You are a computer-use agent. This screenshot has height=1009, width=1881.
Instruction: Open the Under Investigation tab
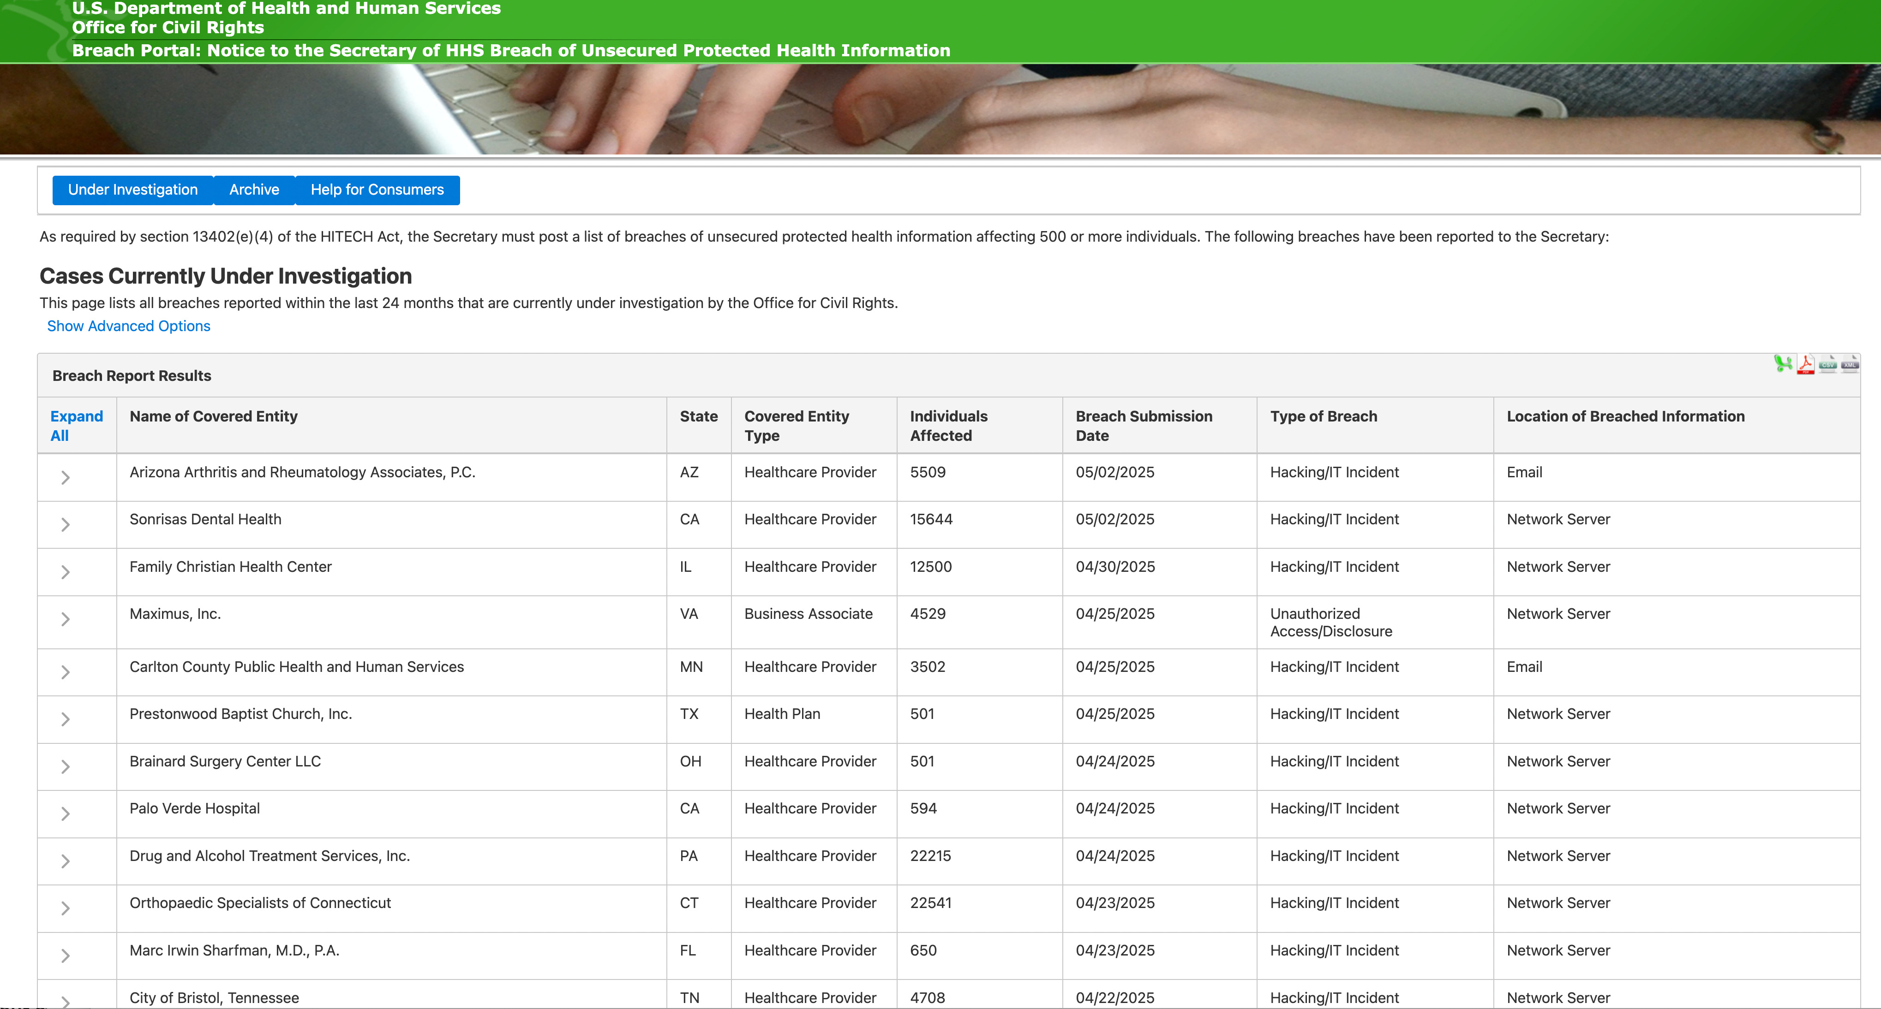point(133,190)
